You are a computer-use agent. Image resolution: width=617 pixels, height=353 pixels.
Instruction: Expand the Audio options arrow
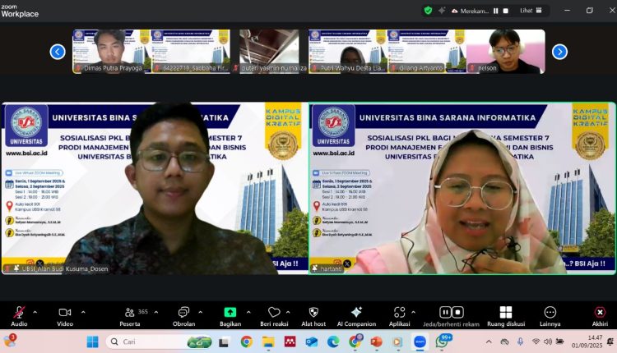pos(35,313)
